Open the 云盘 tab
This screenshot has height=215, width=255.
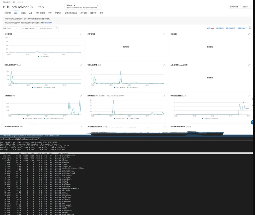[x=31, y=13]
